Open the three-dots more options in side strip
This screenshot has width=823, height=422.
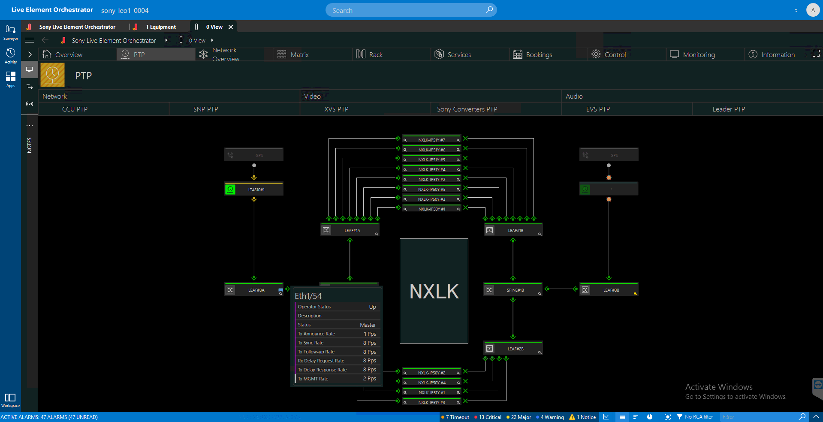[30, 126]
